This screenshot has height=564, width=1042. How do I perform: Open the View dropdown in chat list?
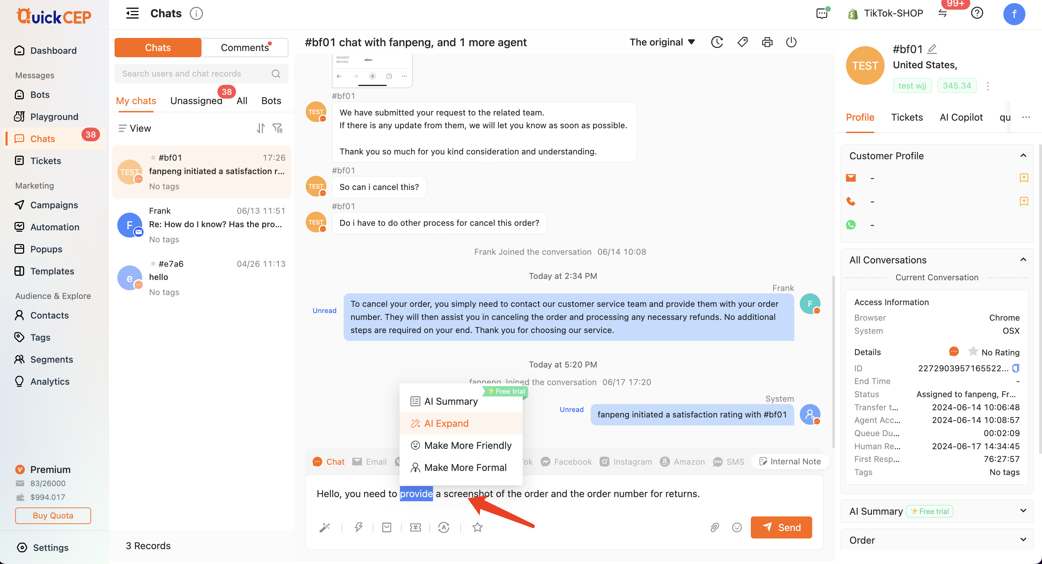coord(135,128)
